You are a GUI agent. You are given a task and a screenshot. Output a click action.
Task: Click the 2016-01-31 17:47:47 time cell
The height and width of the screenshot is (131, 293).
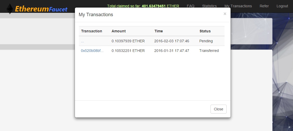point(172,51)
